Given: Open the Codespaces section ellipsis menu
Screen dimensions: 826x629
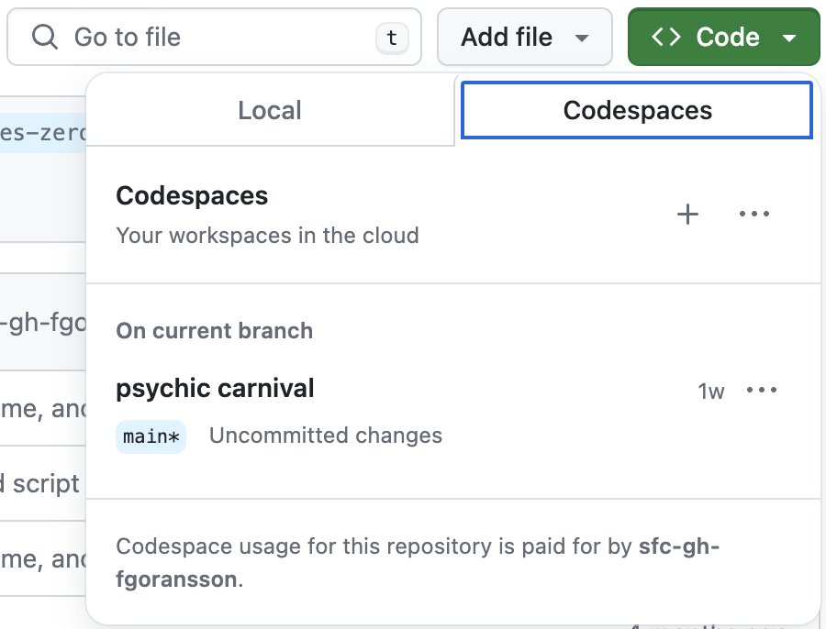Looking at the screenshot, I should click(754, 214).
